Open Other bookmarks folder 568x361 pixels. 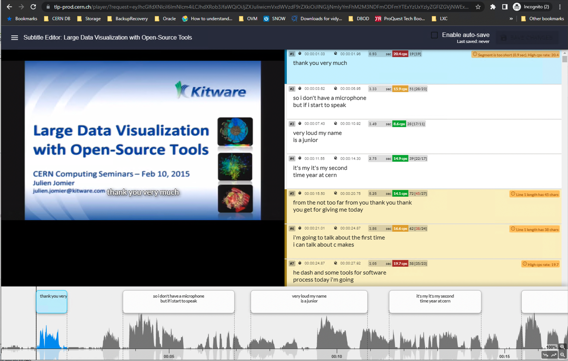click(x=542, y=19)
